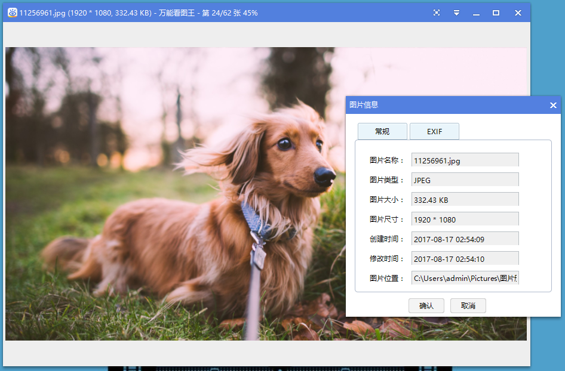Select the 图片大小 field showing 332.43 KB
The height and width of the screenshot is (371, 565).
coord(465,199)
